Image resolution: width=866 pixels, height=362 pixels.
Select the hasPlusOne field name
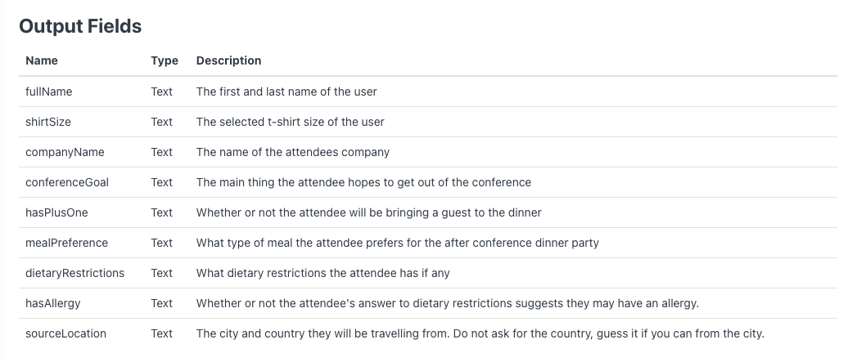point(56,212)
